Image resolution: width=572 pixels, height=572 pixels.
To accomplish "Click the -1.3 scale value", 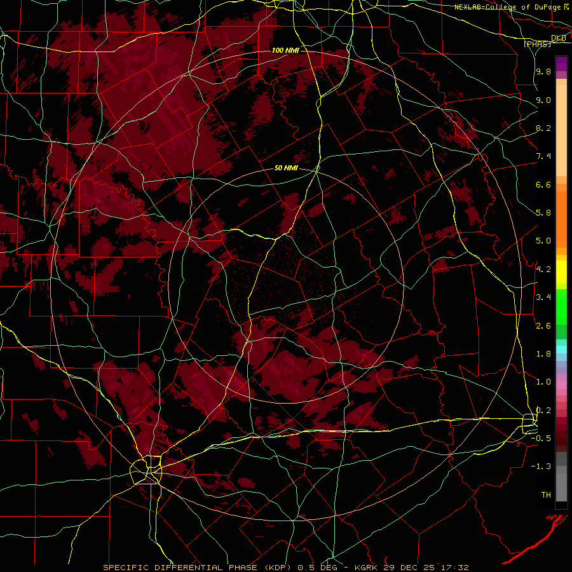I will point(541,466).
